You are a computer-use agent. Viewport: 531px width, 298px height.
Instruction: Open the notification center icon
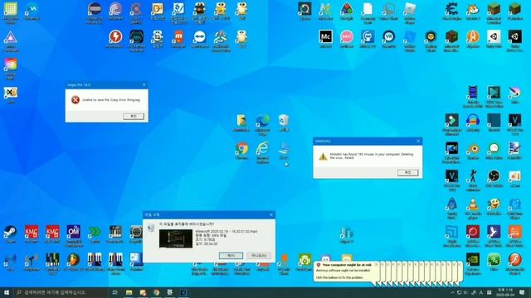pos(523,292)
